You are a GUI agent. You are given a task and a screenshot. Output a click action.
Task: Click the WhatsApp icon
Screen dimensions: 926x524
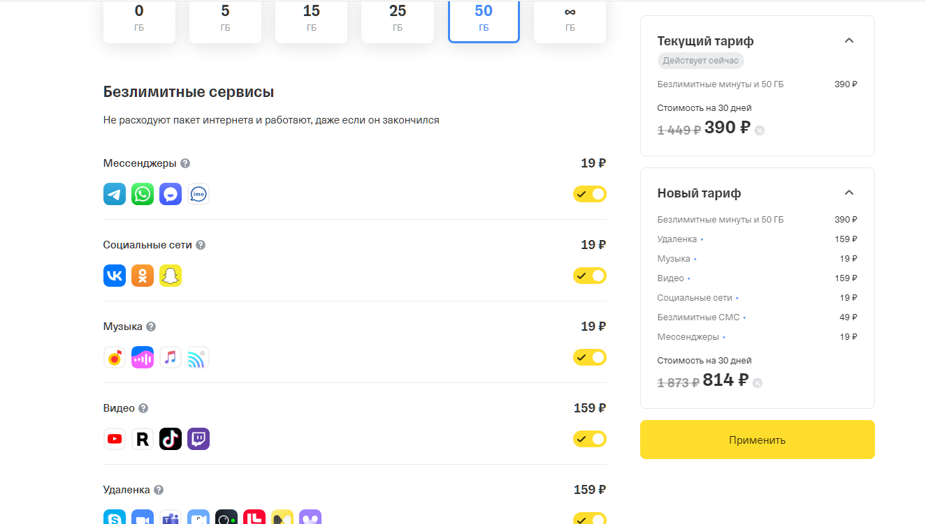(143, 194)
